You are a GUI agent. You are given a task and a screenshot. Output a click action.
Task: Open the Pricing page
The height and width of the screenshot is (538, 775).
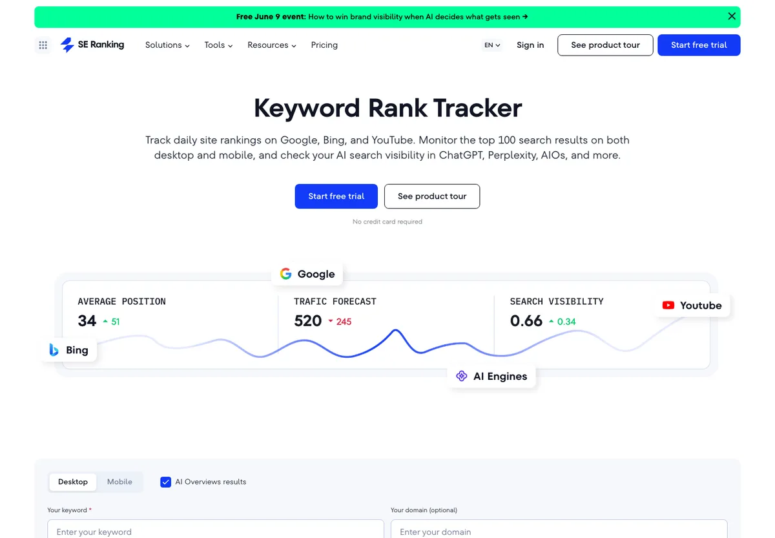click(324, 45)
